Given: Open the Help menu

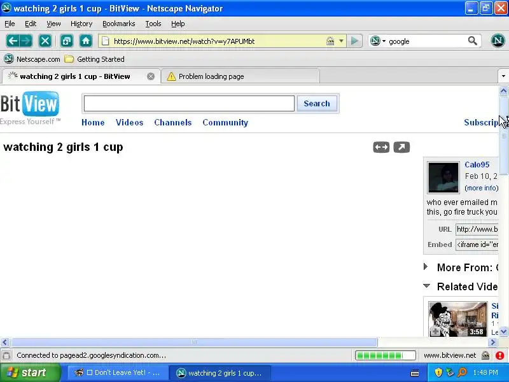Looking at the screenshot, I should [178, 24].
